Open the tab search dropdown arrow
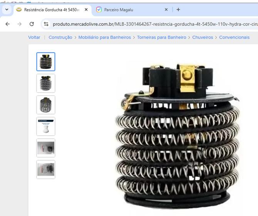 pos(7,10)
